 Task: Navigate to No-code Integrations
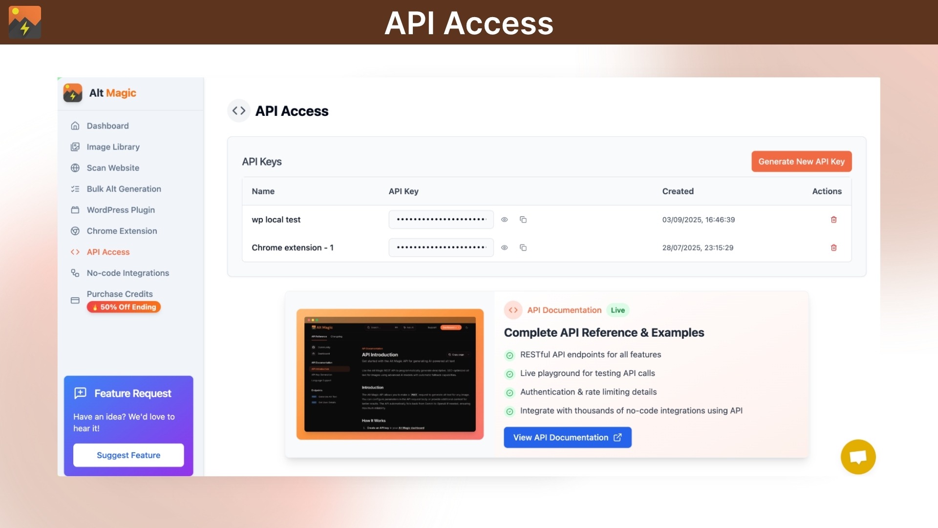128,273
